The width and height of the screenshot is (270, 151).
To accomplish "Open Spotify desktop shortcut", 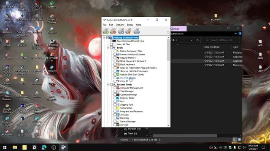I will (x=52, y=5).
